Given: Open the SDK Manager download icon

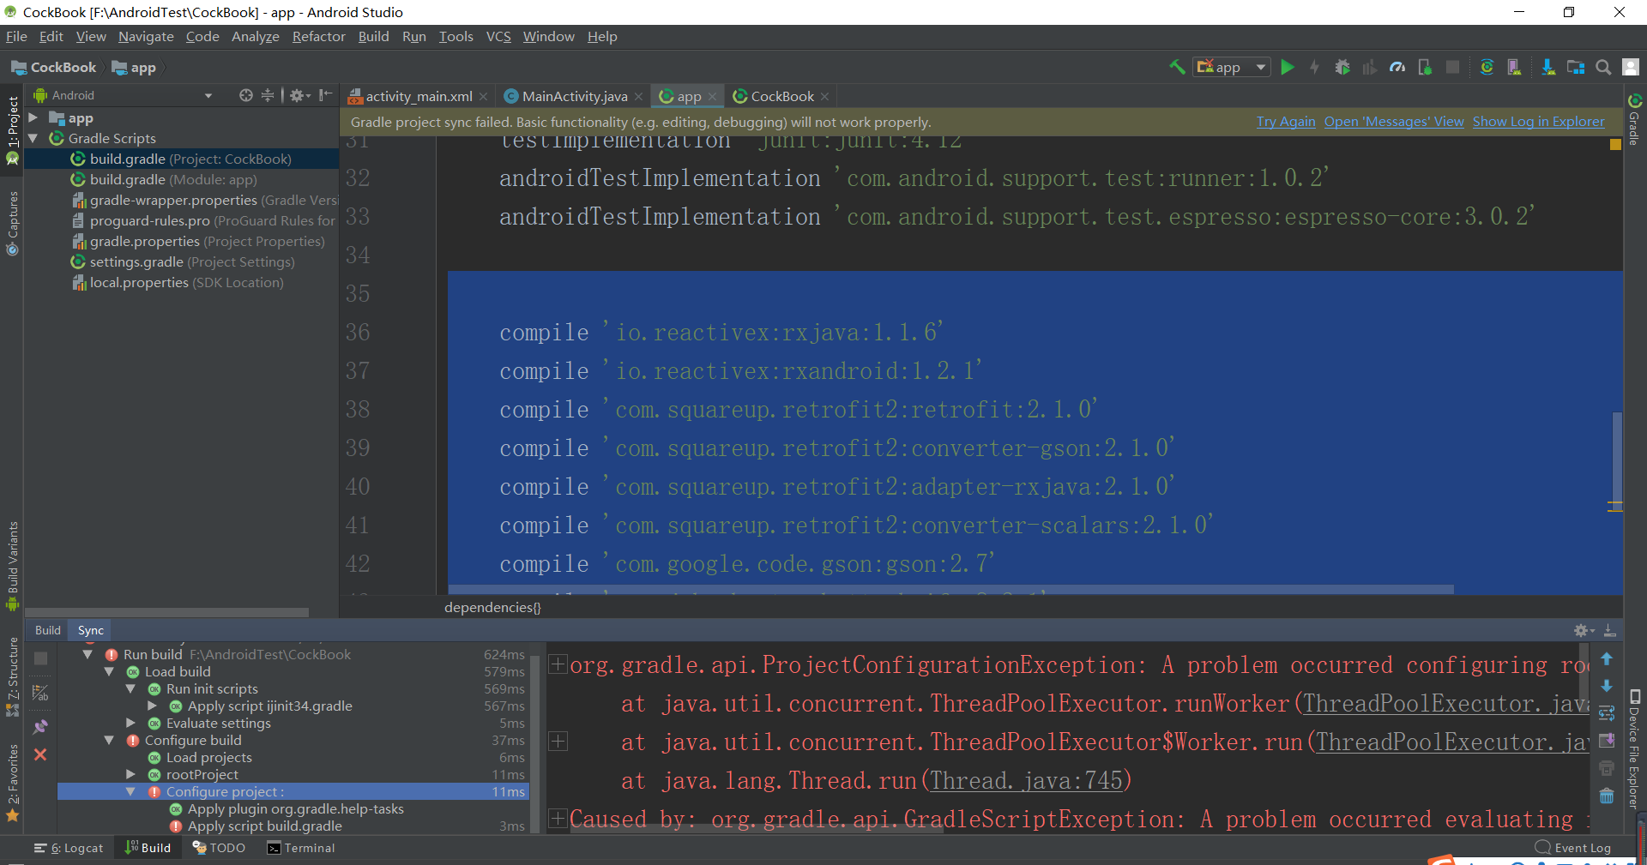Looking at the screenshot, I should coord(1547,67).
